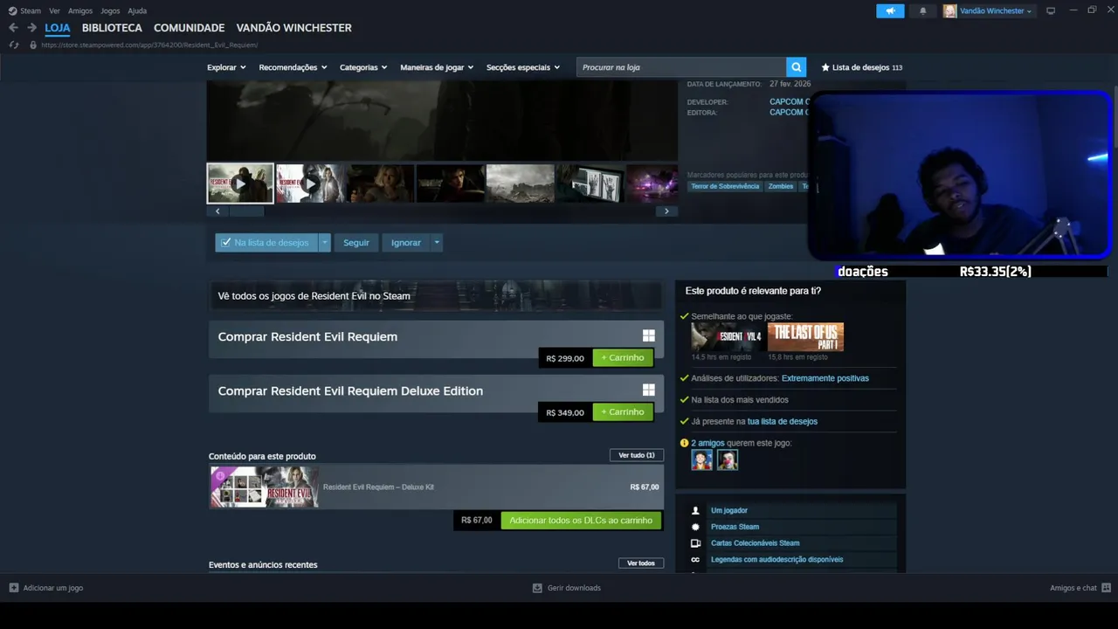Click the Amigos e chat icon

tap(1107, 588)
